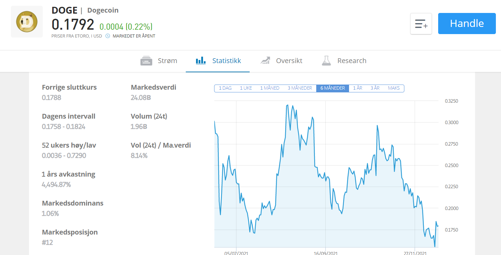Click the 0.2500 price axis label
This screenshot has width=501, height=255.
pyautogui.click(x=451, y=165)
